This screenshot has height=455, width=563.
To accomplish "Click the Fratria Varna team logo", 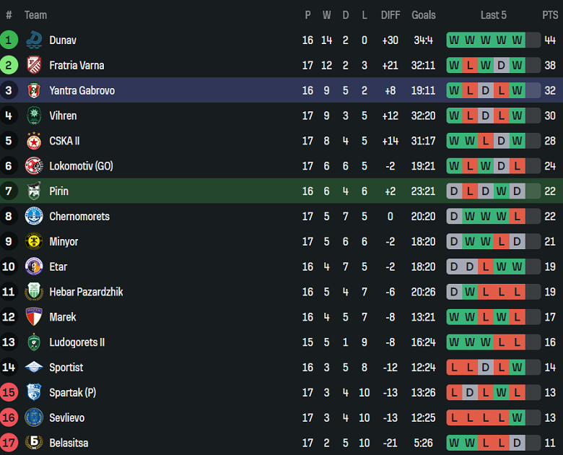I will (x=34, y=66).
